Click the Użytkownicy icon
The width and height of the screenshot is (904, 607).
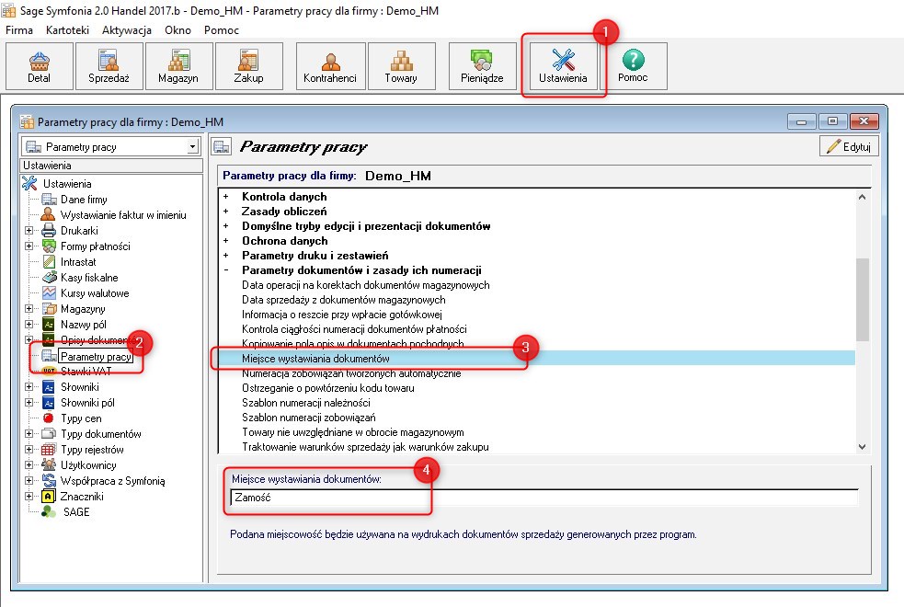click(49, 465)
